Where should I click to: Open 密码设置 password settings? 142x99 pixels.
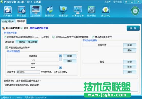(x=117, y=2)
